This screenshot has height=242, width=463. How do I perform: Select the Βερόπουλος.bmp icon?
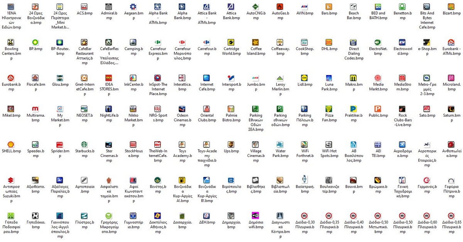tap(231, 180)
